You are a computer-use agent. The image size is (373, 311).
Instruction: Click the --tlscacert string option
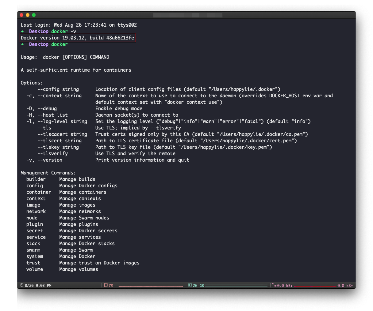62,134
